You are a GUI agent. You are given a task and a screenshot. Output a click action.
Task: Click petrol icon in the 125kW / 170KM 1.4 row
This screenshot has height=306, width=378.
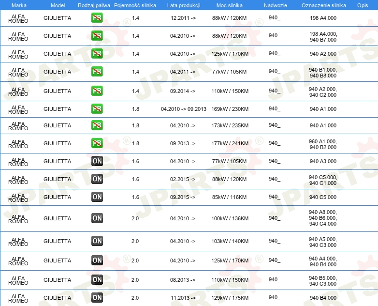click(x=97, y=54)
